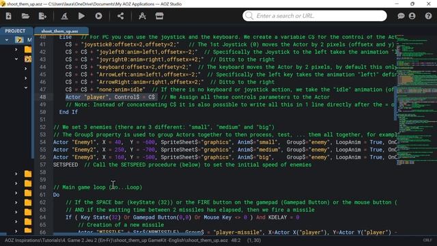Click 'SETSPEED' procedure call on line 57
Viewport: 437px width, 246px height.
pos(66,165)
